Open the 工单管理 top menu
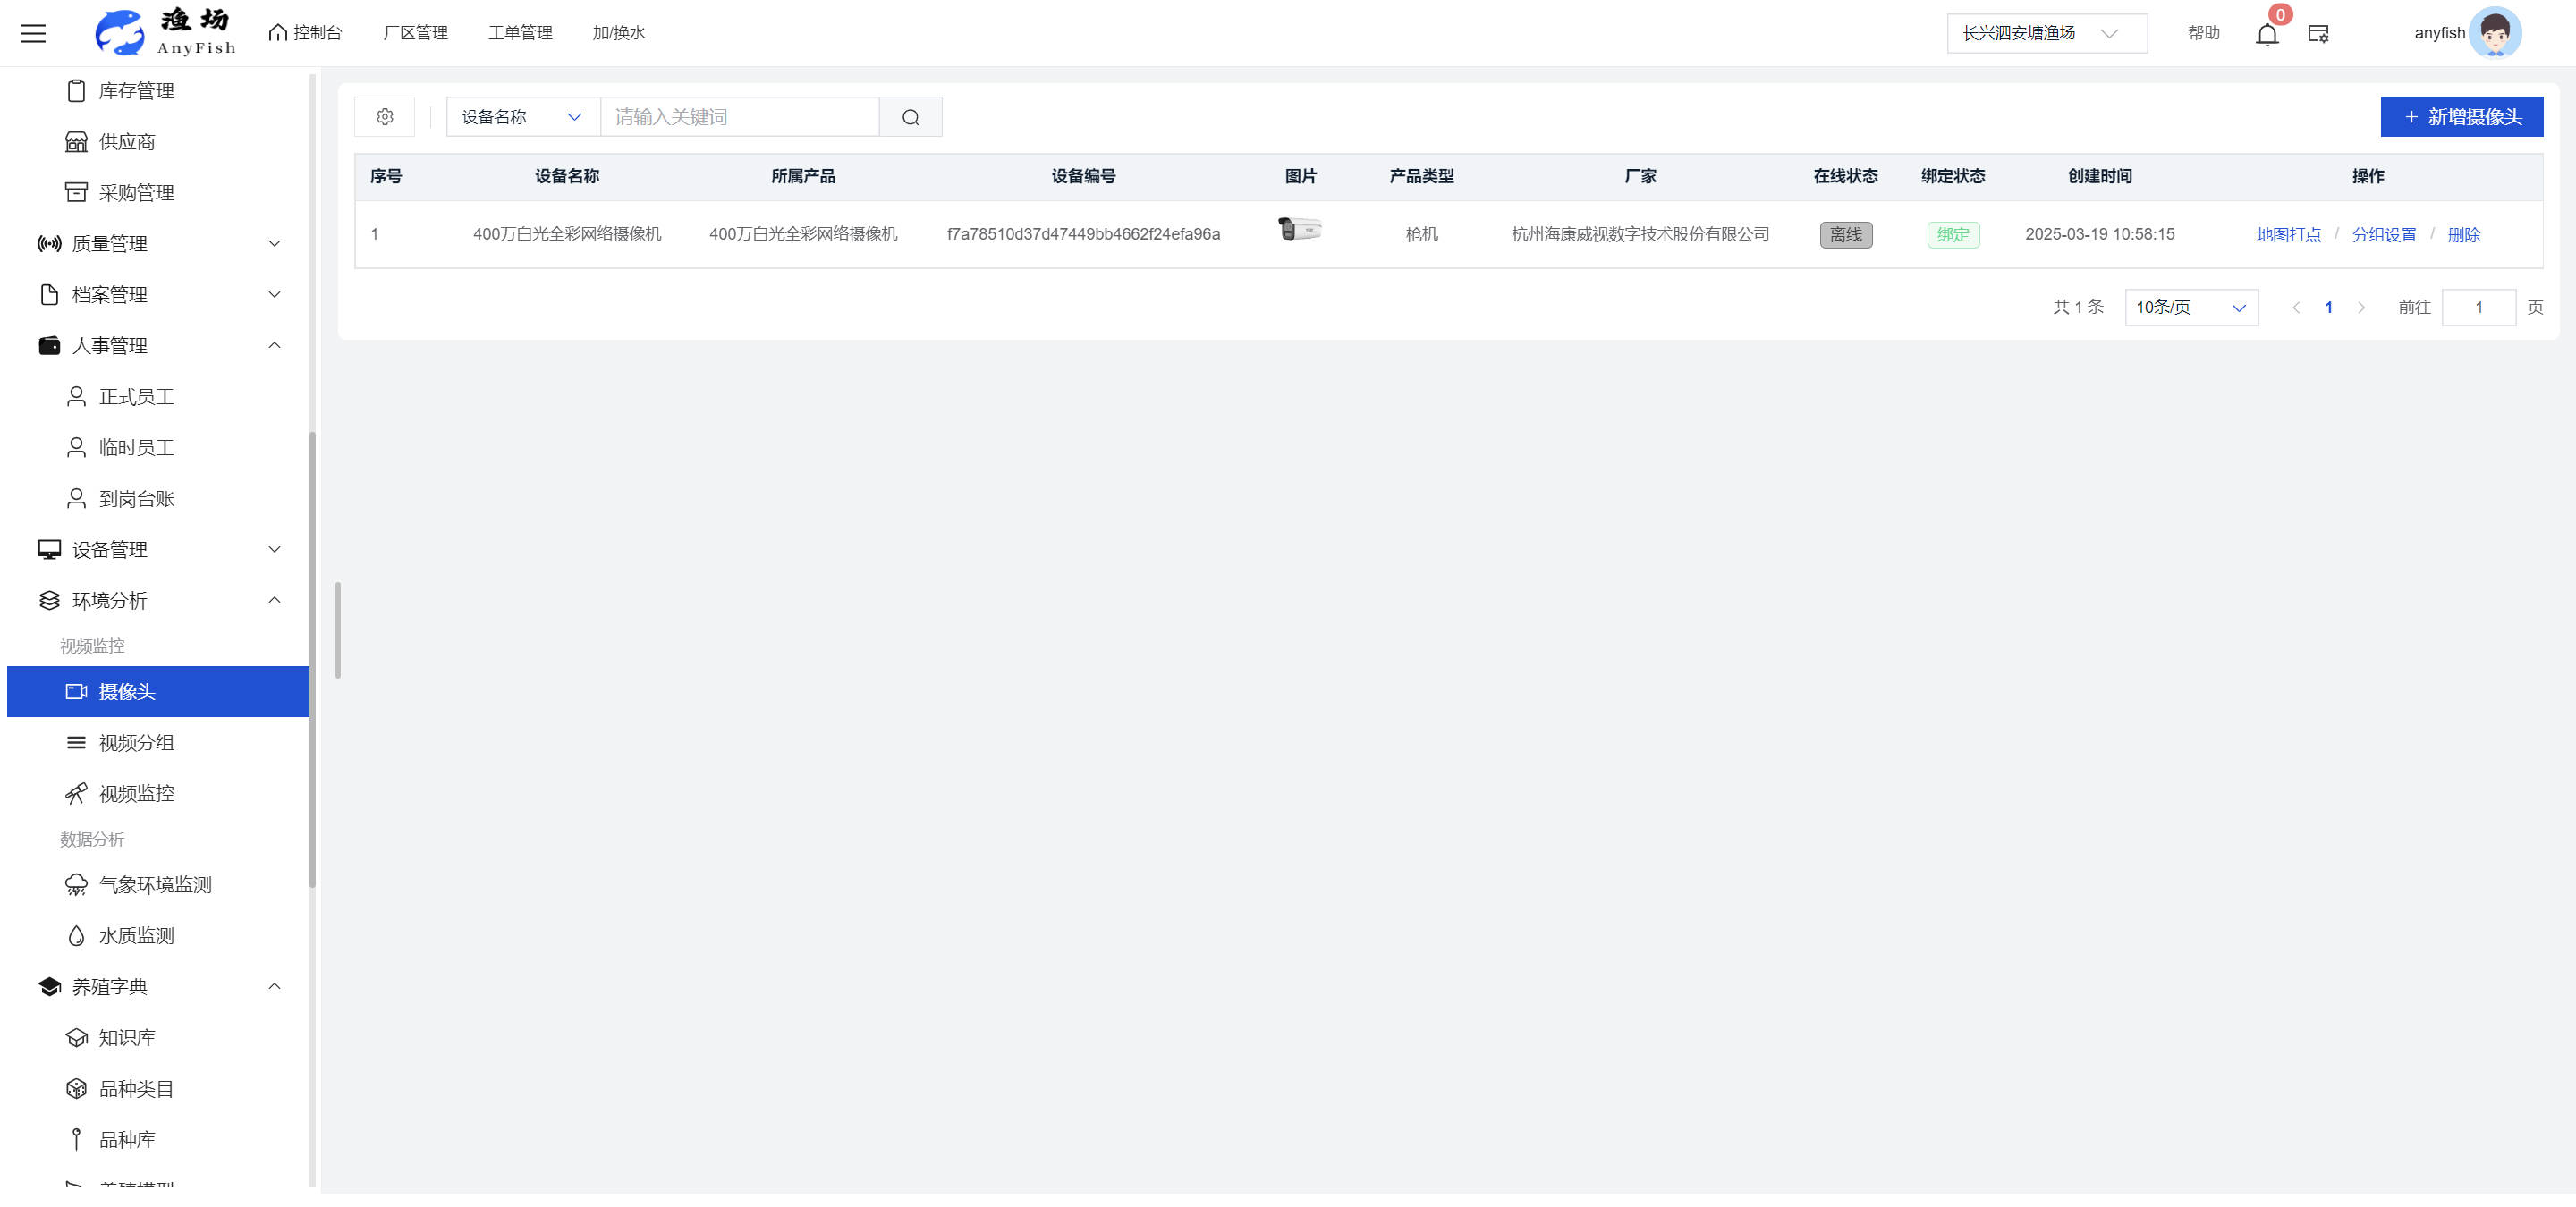 point(520,33)
